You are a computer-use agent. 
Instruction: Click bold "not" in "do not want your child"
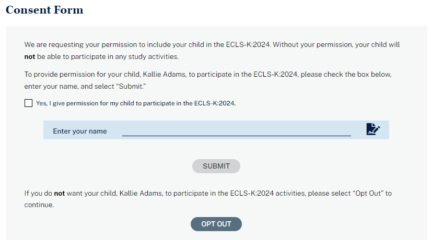60,193
